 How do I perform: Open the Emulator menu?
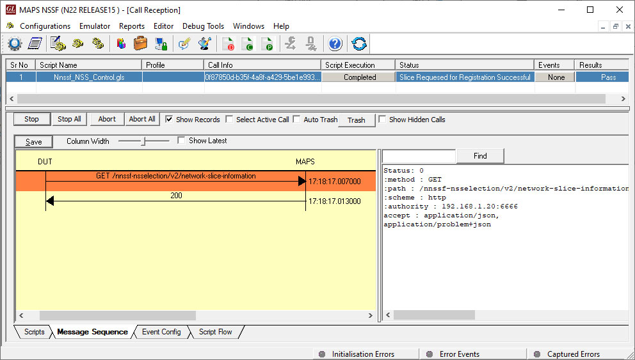click(x=95, y=26)
